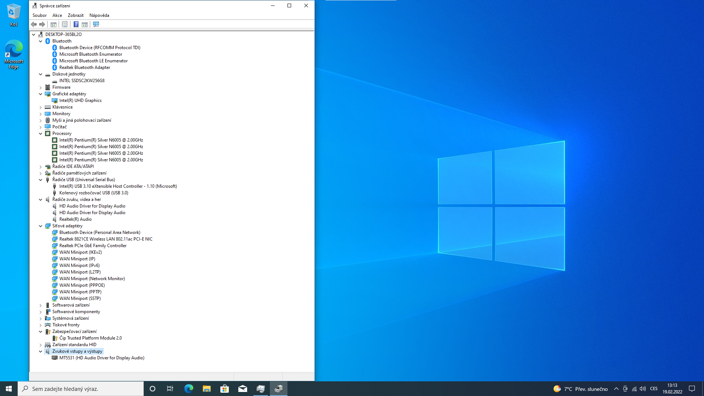Screen dimensions: 704x396
Task: Open the clock and calendar flyout
Action: click(x=672, y=389)
